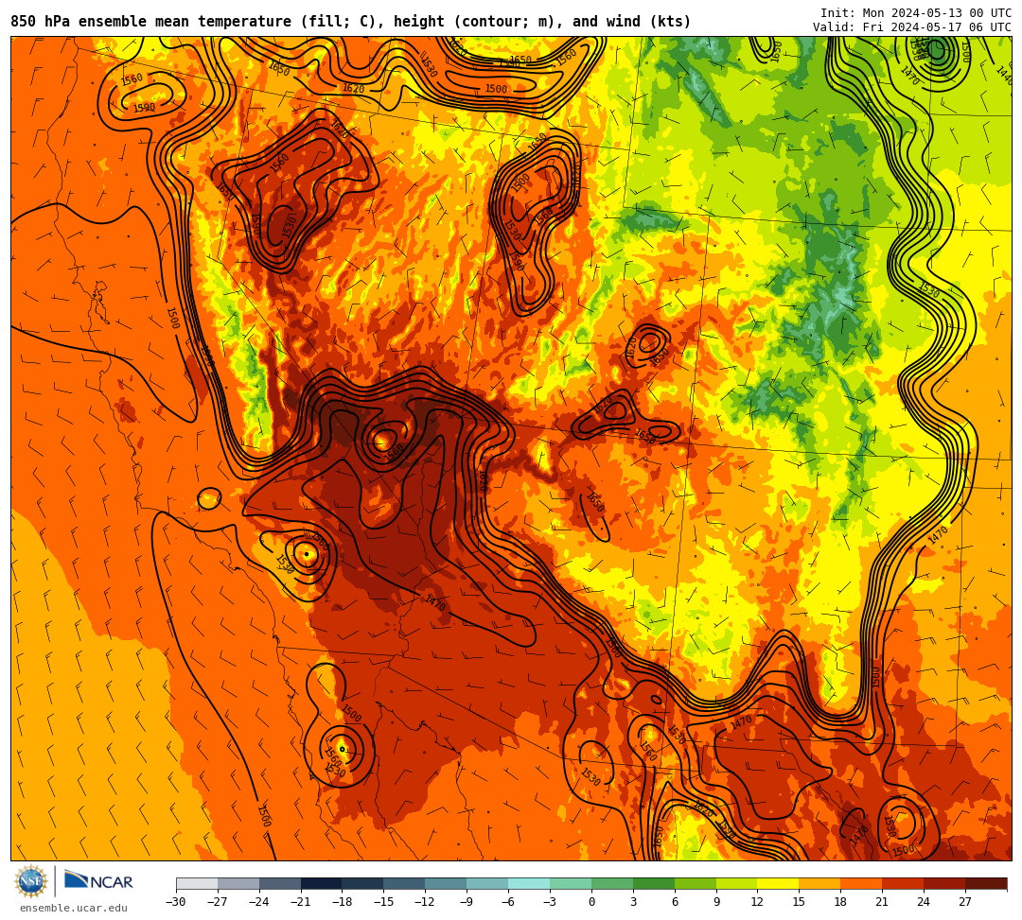Click the '-24' colorbar tick label

259,902
